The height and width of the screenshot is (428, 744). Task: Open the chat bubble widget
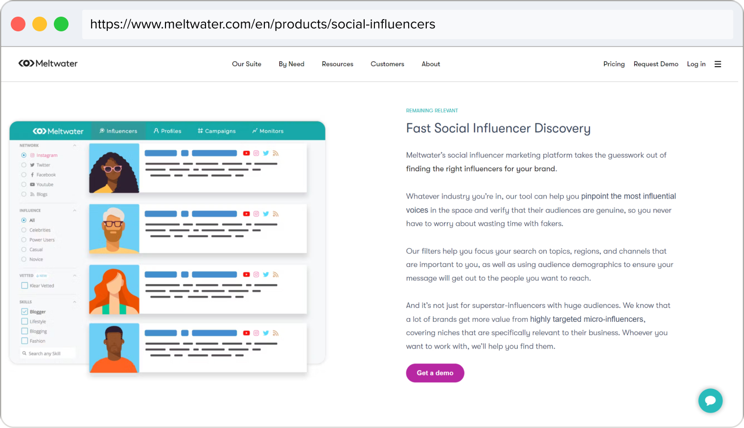[710, 401]
